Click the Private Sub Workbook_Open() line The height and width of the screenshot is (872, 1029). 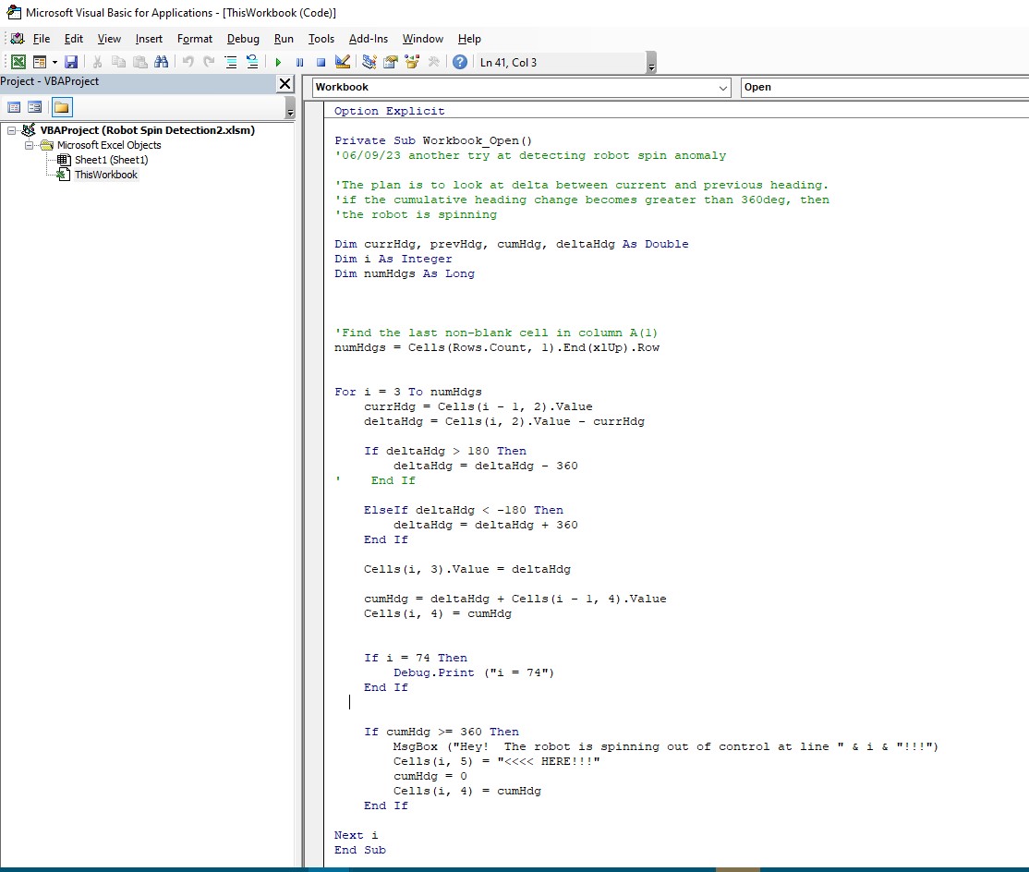[433, 140]
